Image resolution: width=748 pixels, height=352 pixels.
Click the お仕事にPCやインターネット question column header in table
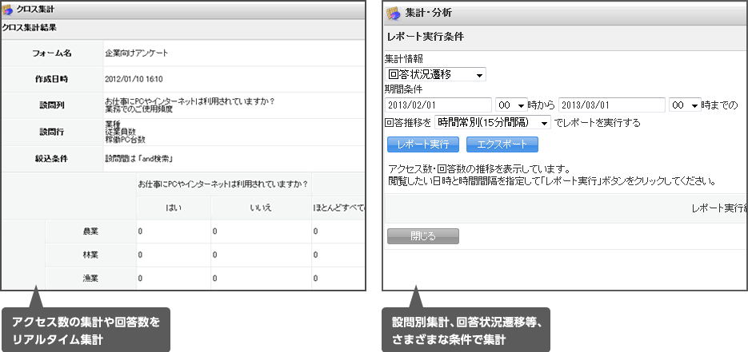coord(222,184)
